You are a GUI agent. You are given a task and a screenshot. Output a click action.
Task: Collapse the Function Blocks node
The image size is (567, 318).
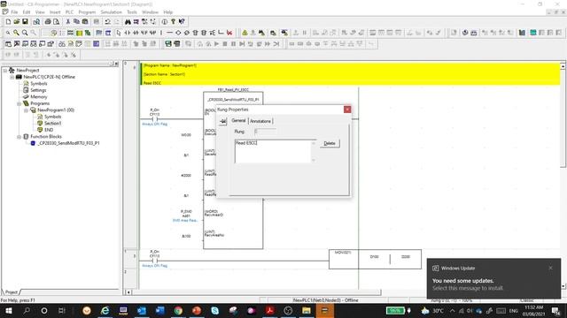point(19,137)
